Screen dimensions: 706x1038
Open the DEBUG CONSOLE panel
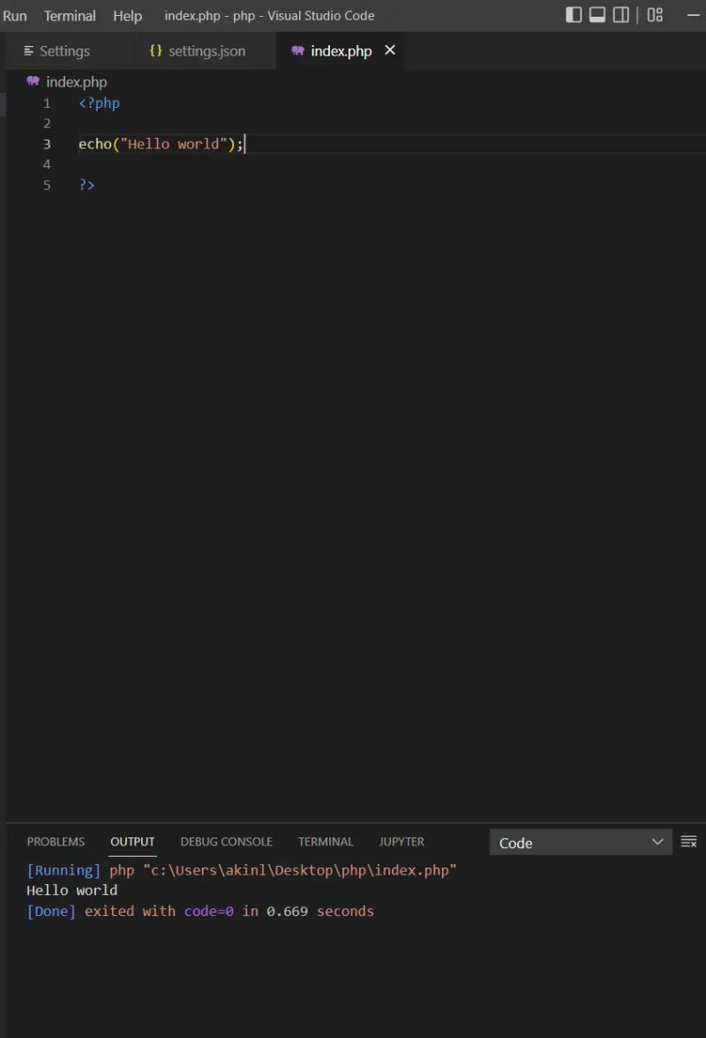point(226,841)
